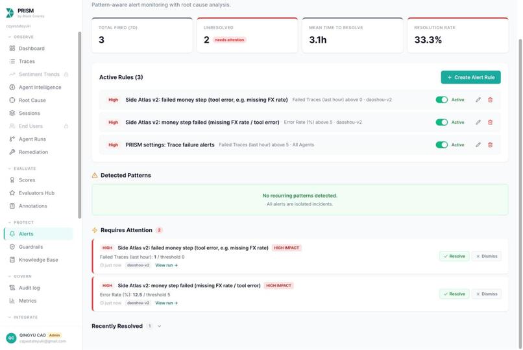523x350 pixels.
Task: Collapse the EVALUATE section
Action: tap(21, 169)
